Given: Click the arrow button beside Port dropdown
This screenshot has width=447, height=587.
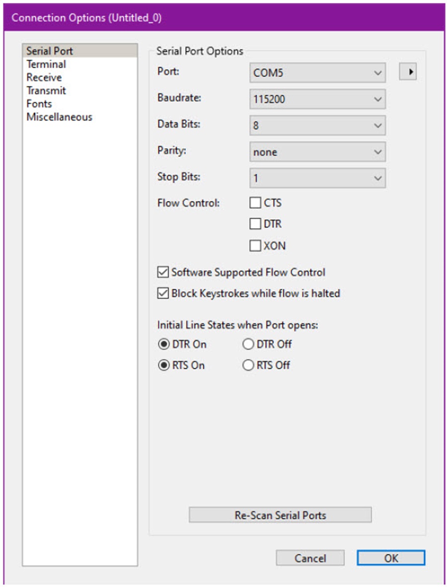Looking at the screenshot, I should 408,71.
